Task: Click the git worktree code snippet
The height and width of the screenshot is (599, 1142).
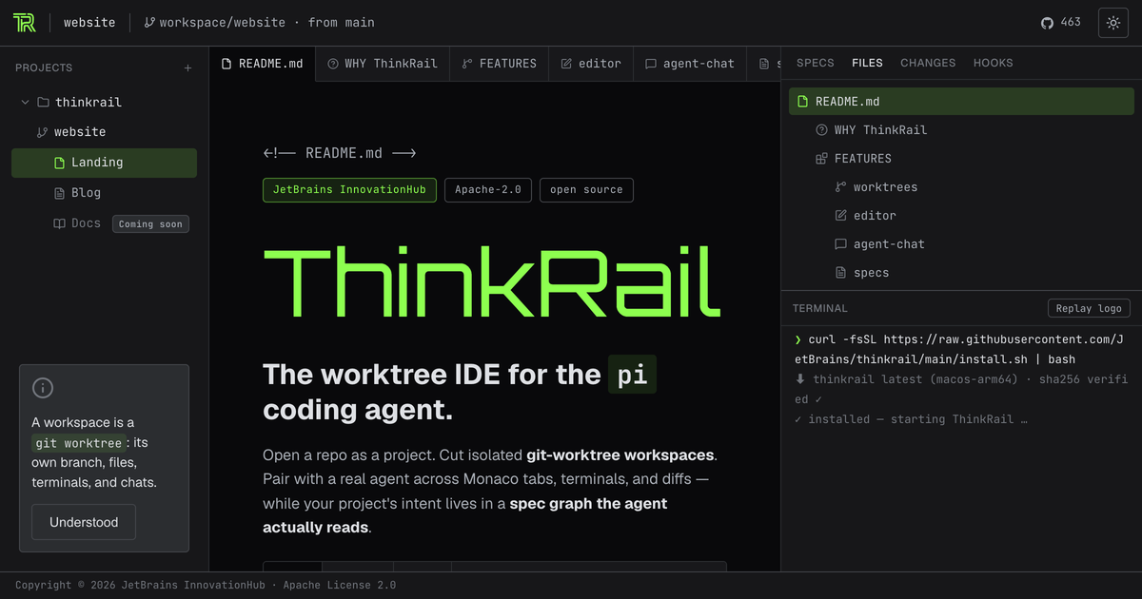Action: (x=78, y=443)
